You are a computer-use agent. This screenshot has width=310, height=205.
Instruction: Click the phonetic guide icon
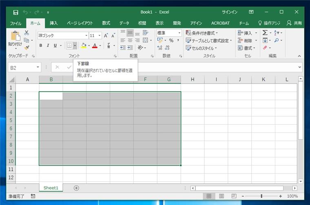(108, 46)
